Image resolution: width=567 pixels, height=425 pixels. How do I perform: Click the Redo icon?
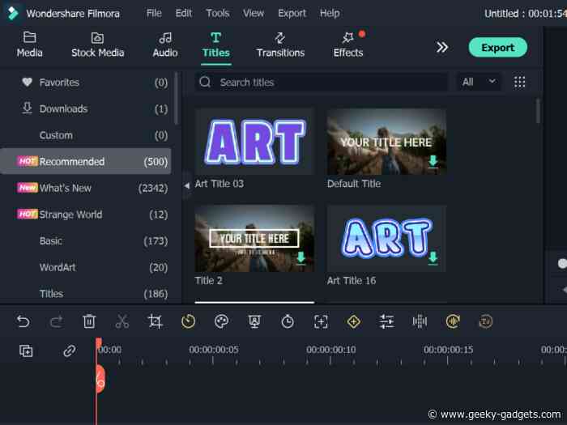(x=56, y=321)
